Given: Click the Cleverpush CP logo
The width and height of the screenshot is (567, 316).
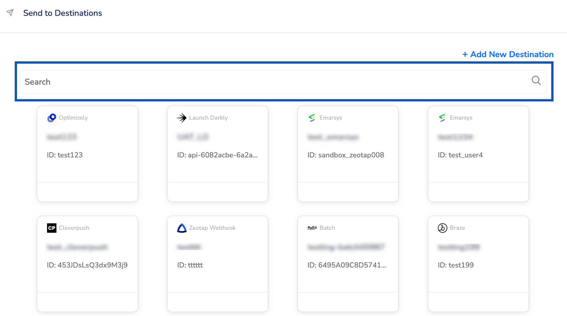Looking at the screenshot, I should pos(52,228).
